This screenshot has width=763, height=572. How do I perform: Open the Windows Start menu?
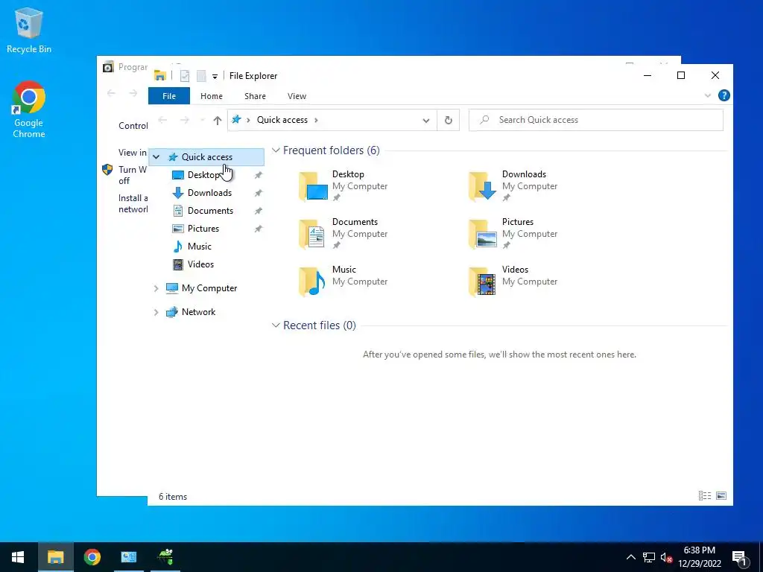coord(18,557)
